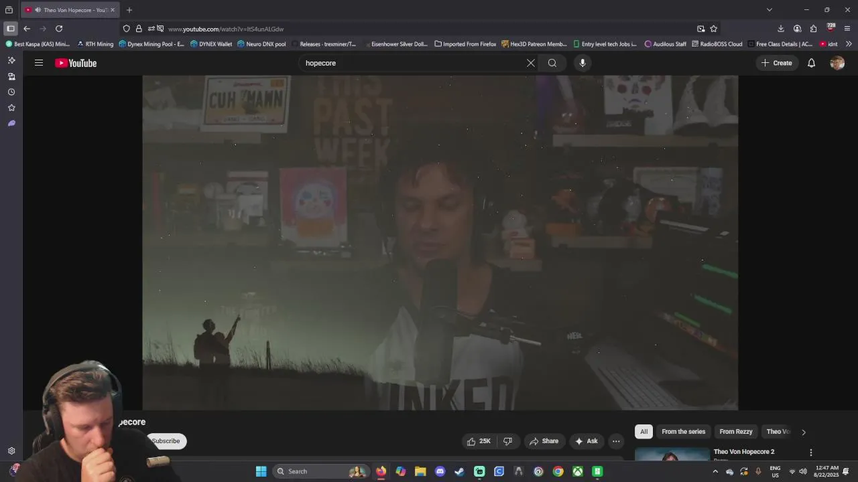View site security lock info
858x482 pixels.
pyautogui.click(x=139, y=29)
